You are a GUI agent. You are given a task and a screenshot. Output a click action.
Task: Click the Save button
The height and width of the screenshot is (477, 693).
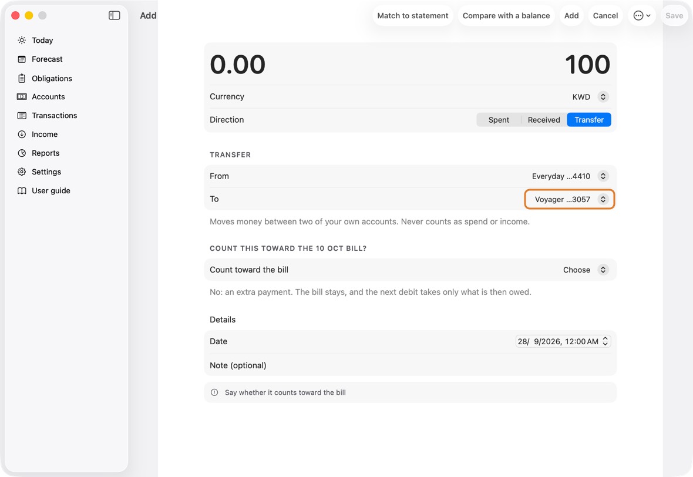point(674,15)
